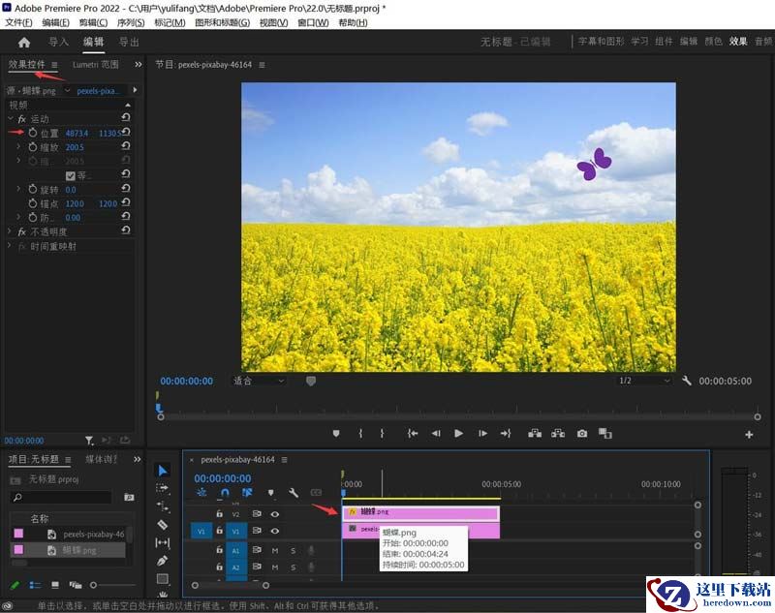Select the Pen tool
The width and height of the screenshot is (775, 613).
[x=163, y=561]
